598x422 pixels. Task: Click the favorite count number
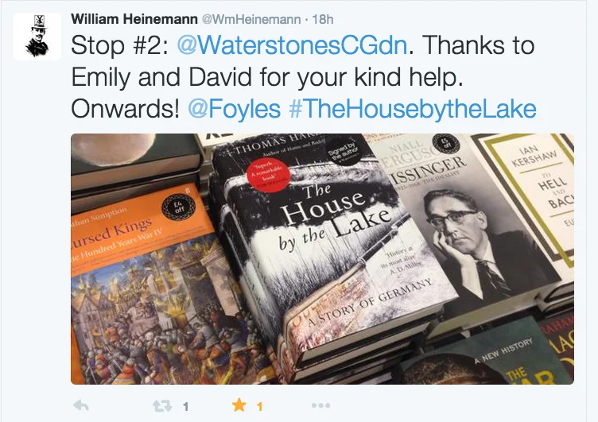pos(260,407)
